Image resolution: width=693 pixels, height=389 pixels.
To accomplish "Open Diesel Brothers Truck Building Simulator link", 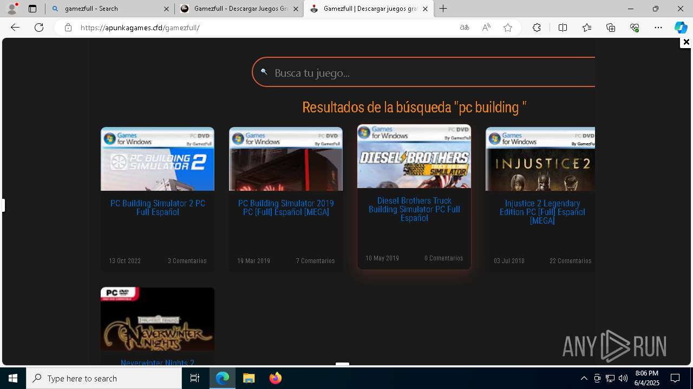I will (414, 210).
